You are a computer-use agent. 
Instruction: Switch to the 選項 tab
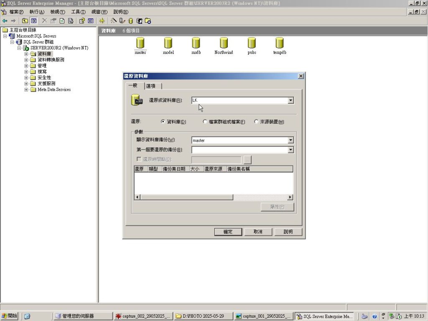click(x=152, y=86)
